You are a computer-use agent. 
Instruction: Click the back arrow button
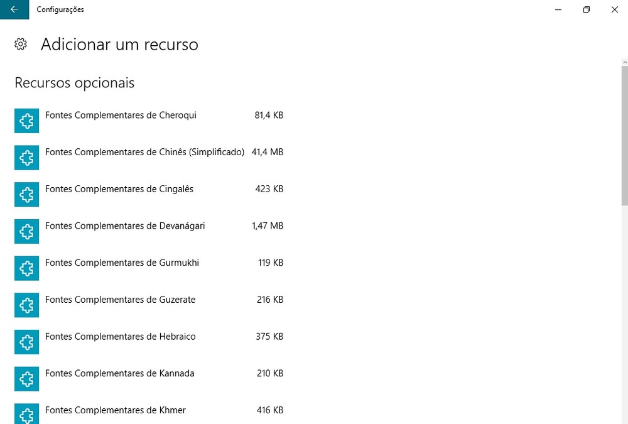(x=14, y=9)
